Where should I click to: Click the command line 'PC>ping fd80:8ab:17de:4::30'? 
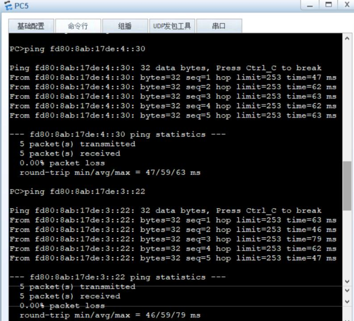click(78, 49)
